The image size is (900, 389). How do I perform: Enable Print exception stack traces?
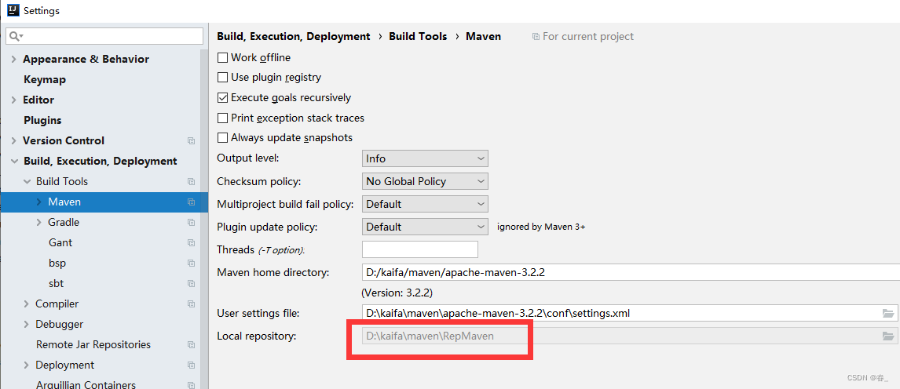tap(223, 118)
